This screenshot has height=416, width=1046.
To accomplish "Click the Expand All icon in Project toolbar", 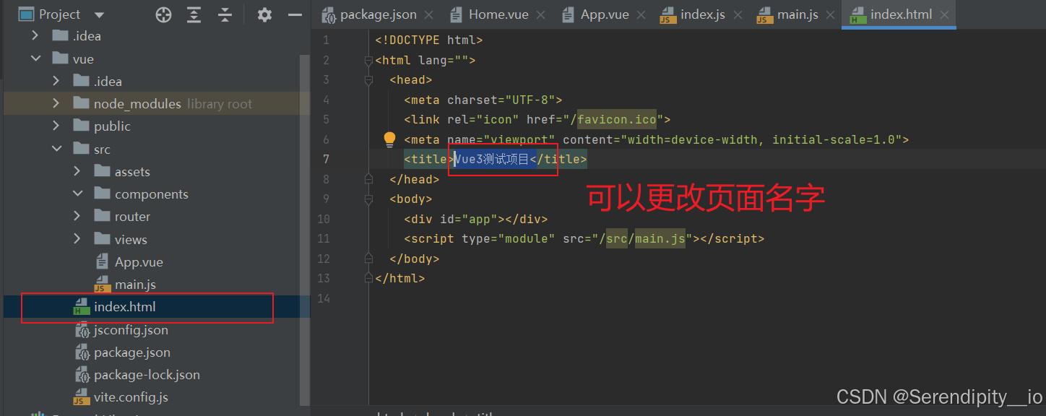I will point(194,14).
